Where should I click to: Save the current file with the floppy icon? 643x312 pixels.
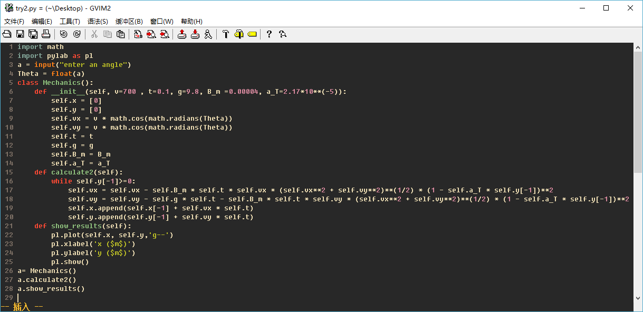[x=20, y=34]
